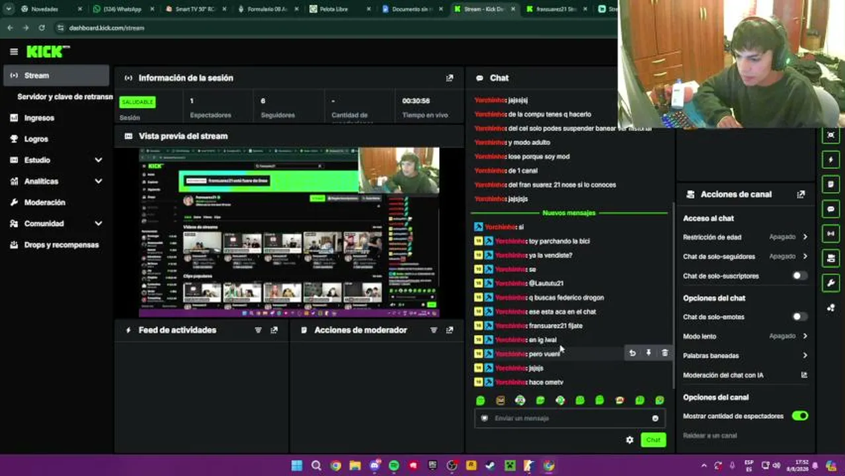This screenshot has width=845, height=476.
Task: Open Spotify from the taskbar
Action: click(394, 465)
